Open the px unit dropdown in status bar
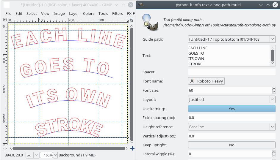 pyautogui.click(x=32, y=155)
